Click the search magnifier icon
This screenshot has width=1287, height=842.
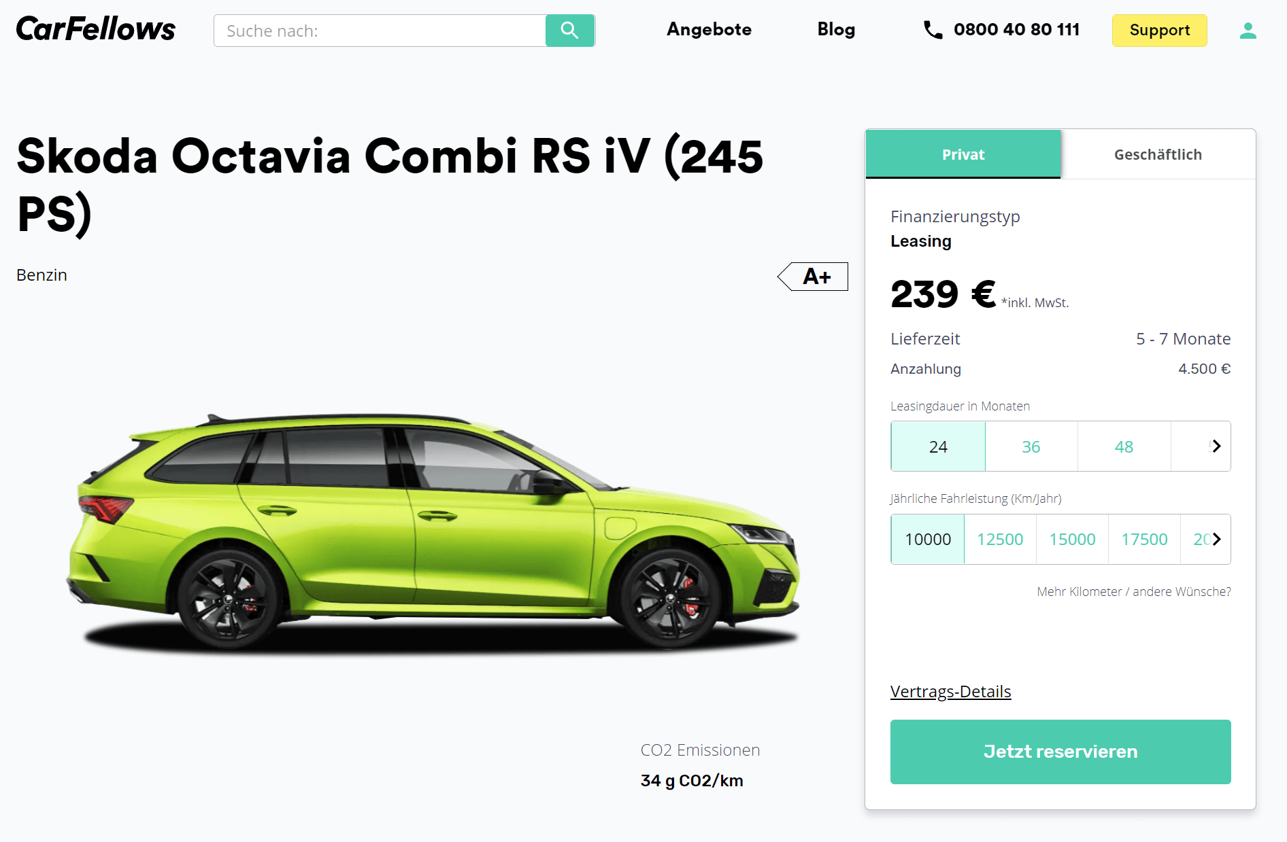tap(570, 31)
